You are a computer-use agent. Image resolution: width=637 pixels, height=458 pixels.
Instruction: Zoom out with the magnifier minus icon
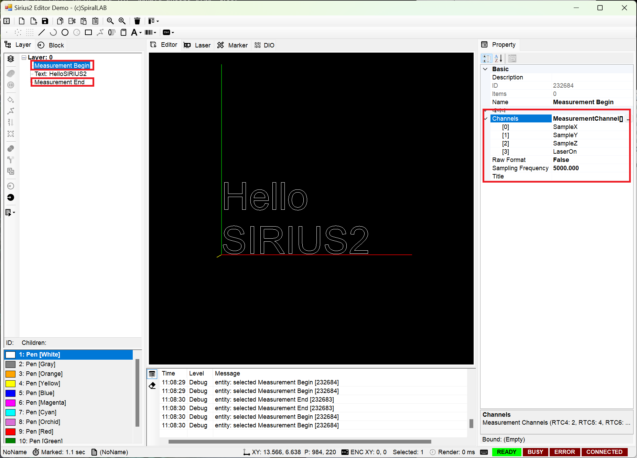(x=110, y=21)
